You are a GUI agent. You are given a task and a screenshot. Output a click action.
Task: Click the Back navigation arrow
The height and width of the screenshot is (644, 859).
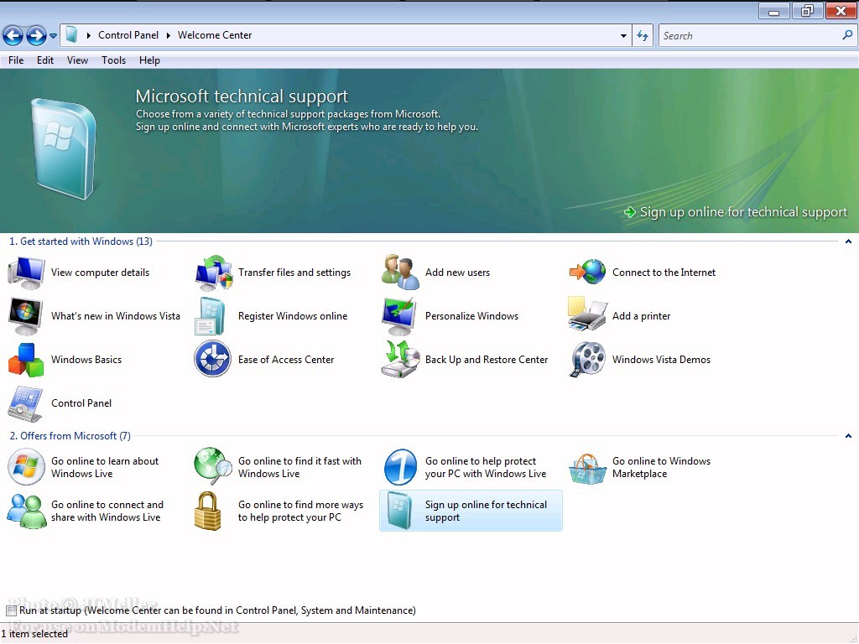pyautogui.click(x=13, y=36)
